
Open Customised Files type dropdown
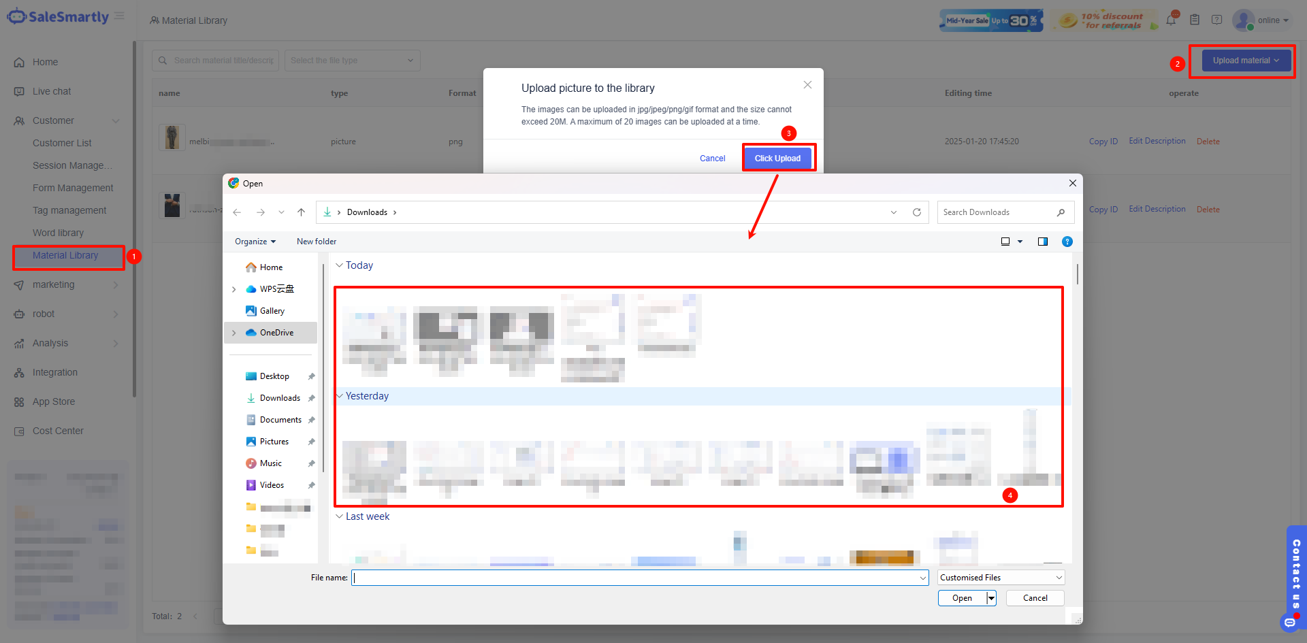pyautogui.click(x=1001, y=578)
